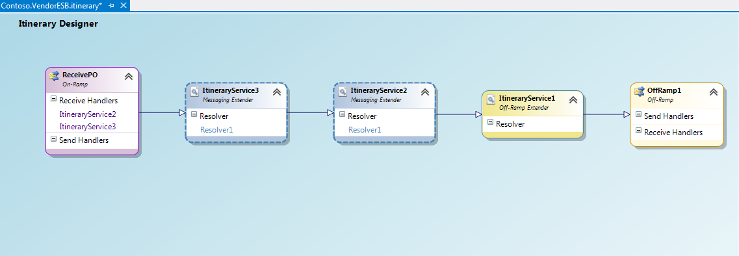
Task: Click the On-Ramp subtitle of ReceivePO
Action: (75, 84)
